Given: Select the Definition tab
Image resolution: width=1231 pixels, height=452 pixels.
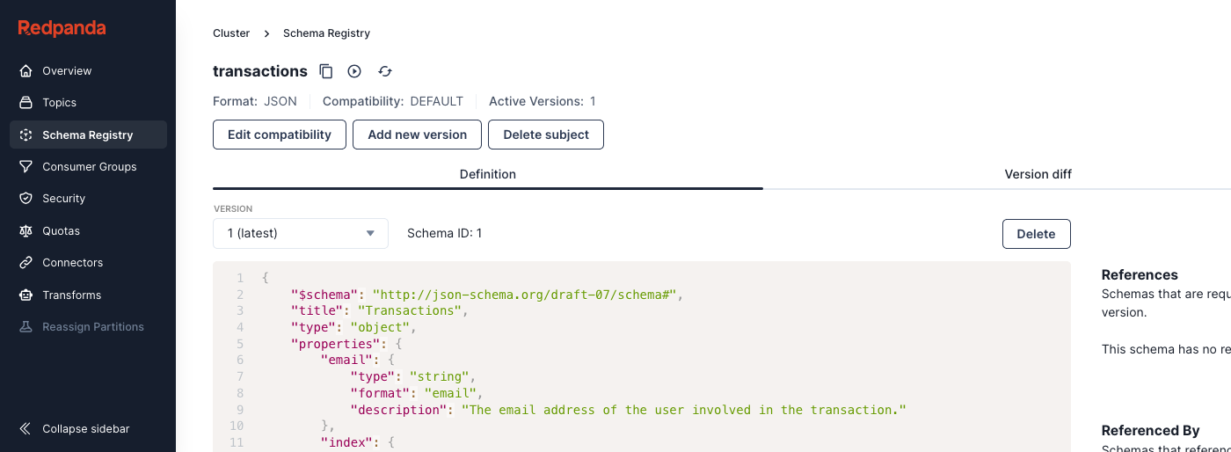Looking at the screenshot, I should pos(487,174).
